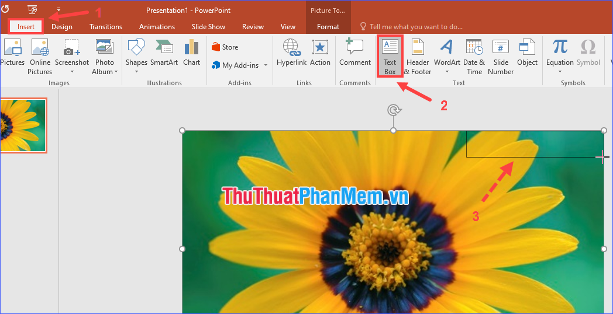Click the Redo quick access icon

tap(5, 9)
